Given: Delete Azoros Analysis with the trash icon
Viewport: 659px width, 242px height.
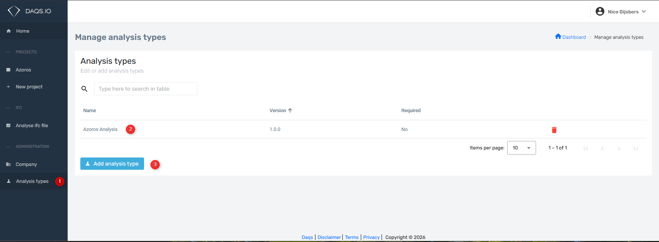Looking at the screenshot, I should click(x=554, y=130).
